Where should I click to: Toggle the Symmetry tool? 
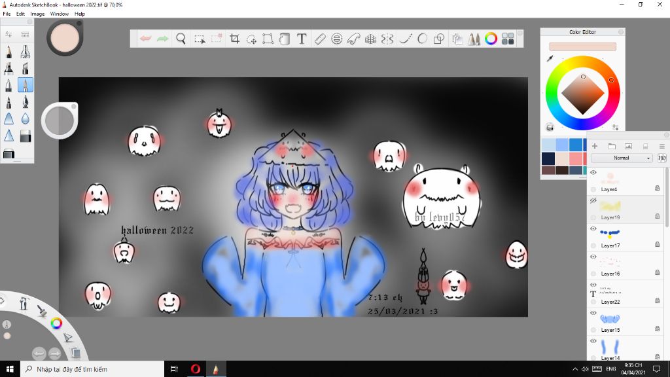(x=387, y=39)
